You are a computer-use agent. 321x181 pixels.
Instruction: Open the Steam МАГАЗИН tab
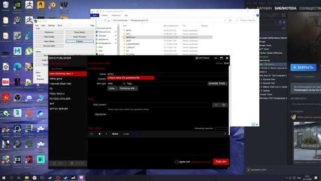pyautogui.click(x=264, y=8)
